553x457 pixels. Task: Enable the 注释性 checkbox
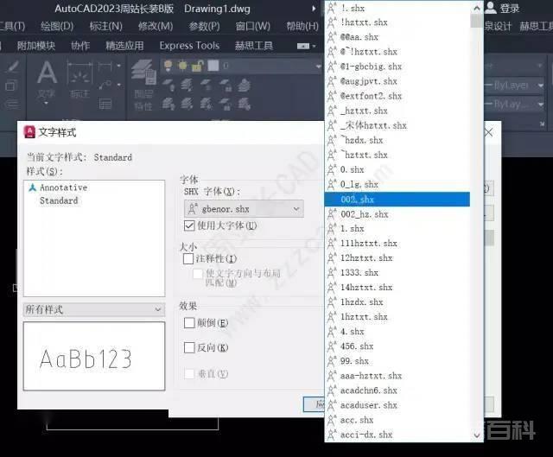[188, 258]
